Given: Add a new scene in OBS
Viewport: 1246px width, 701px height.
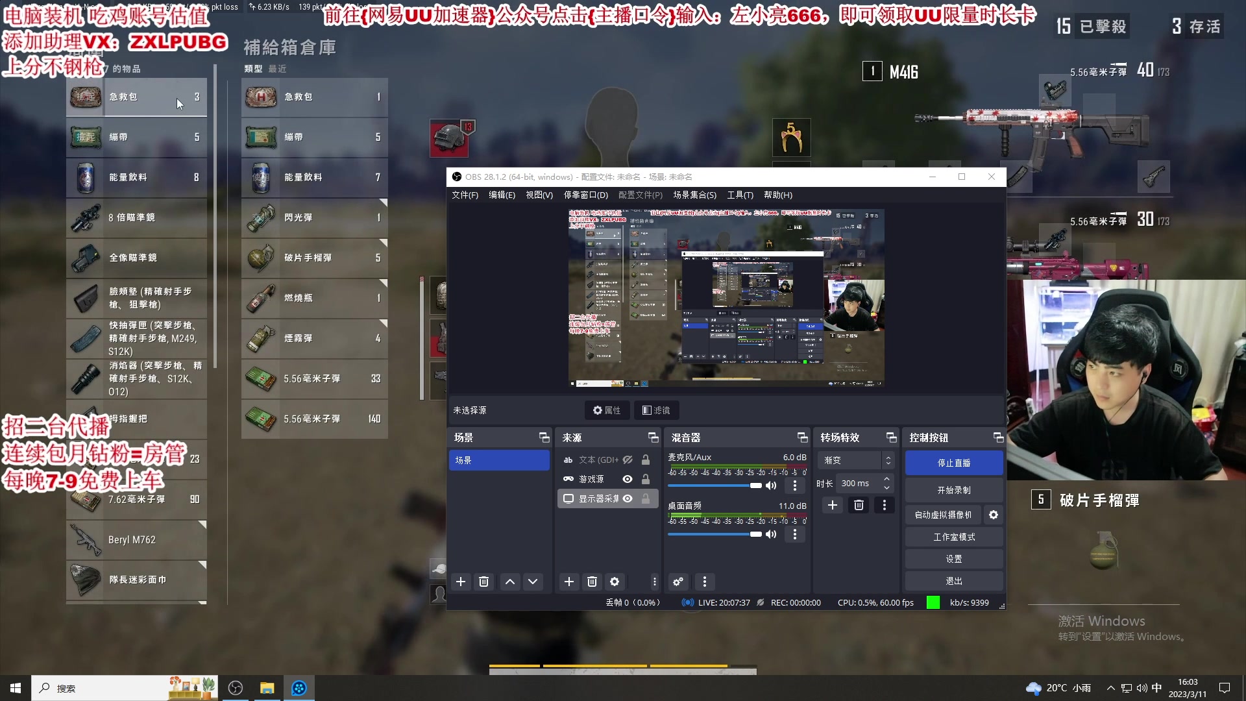Looking at the screenshot, I should click(461, 582).
